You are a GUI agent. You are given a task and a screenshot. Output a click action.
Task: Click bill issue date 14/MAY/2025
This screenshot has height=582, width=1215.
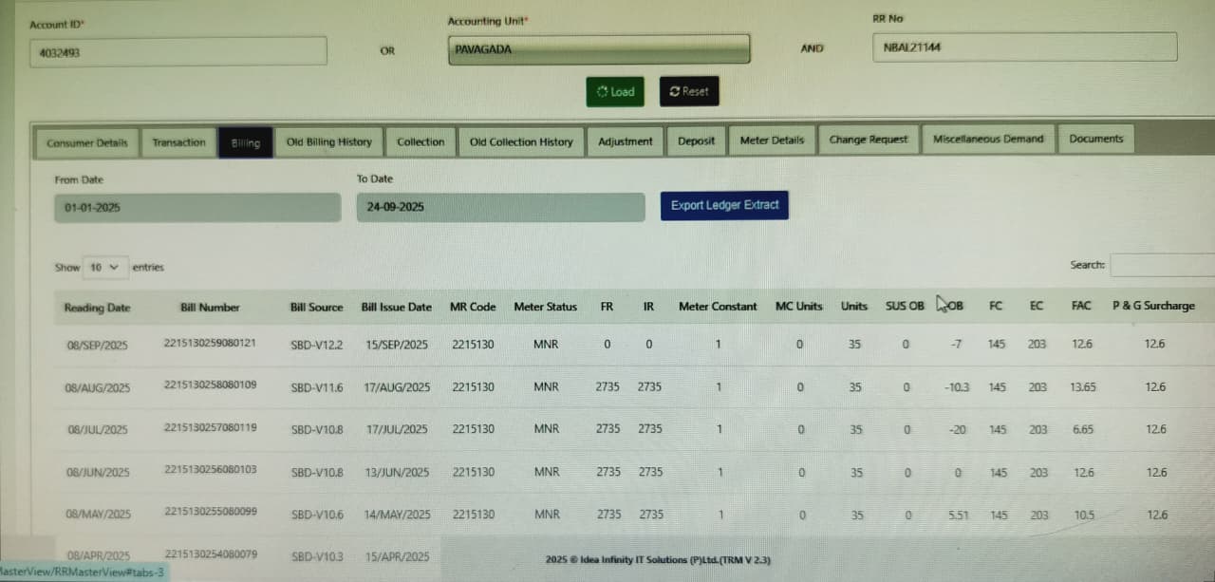(x=398, y=515)
